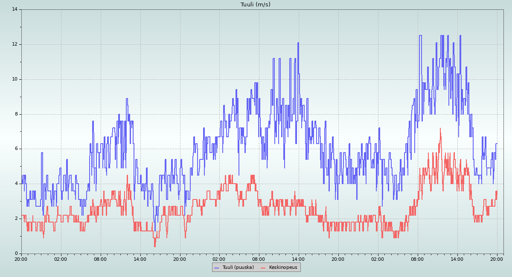This screenshot has width=512, height=277.
Task: Click the last 08:00 time axis label
Action: click(x=417, y=259)
